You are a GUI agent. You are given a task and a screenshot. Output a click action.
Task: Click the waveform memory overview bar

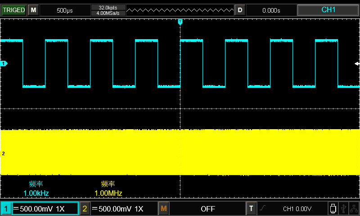[180, 10]
